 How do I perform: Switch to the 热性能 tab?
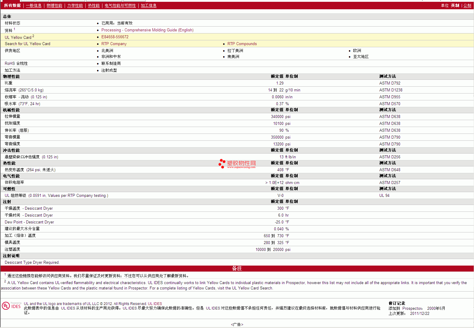click(94, 5)
